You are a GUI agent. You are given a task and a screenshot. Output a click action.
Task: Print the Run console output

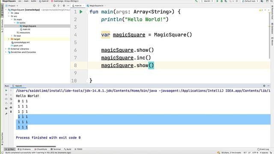pyautogui.click(x=11, y=107)
